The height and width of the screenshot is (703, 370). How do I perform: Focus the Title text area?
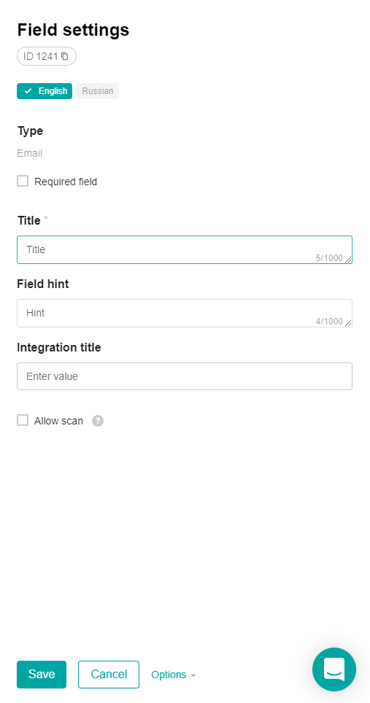pyautogui.click(x=185, y=249)
